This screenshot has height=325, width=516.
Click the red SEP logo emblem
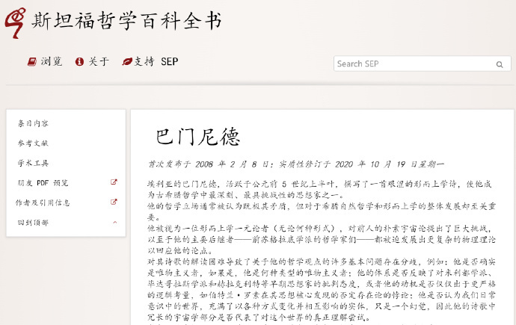[15, 22]
